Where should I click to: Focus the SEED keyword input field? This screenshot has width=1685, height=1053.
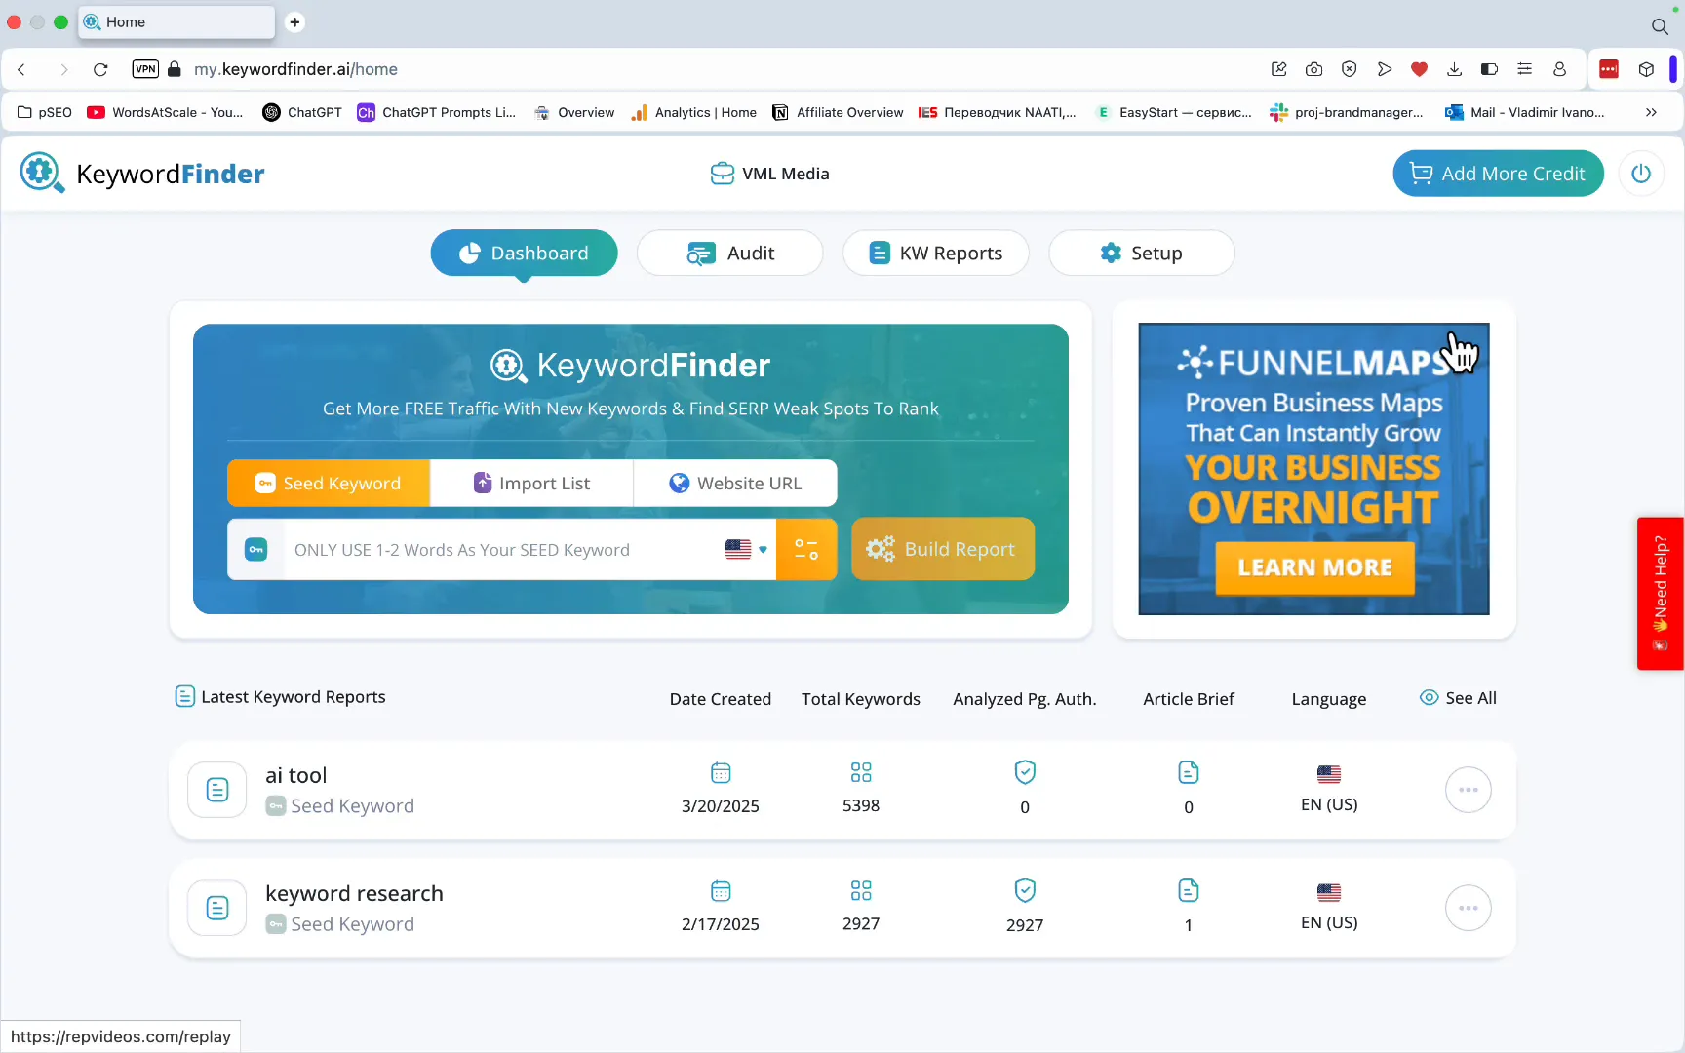click(x=501, y=550)
